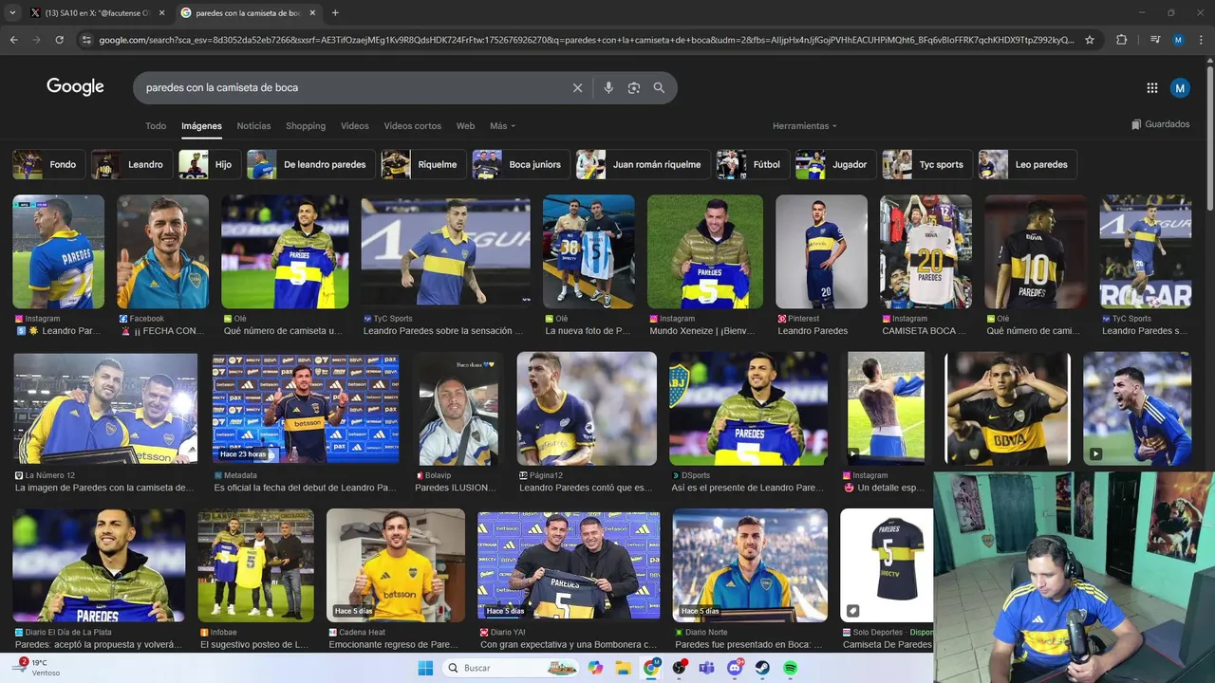Image resolution: width=1215 pixels, height=683 pixels.
Task: Switch to the Videos tab
Action: (x=355, y=126)
